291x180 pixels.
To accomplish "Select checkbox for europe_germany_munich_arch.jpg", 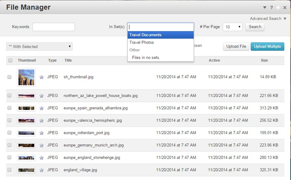I will (x=10, y=145).
